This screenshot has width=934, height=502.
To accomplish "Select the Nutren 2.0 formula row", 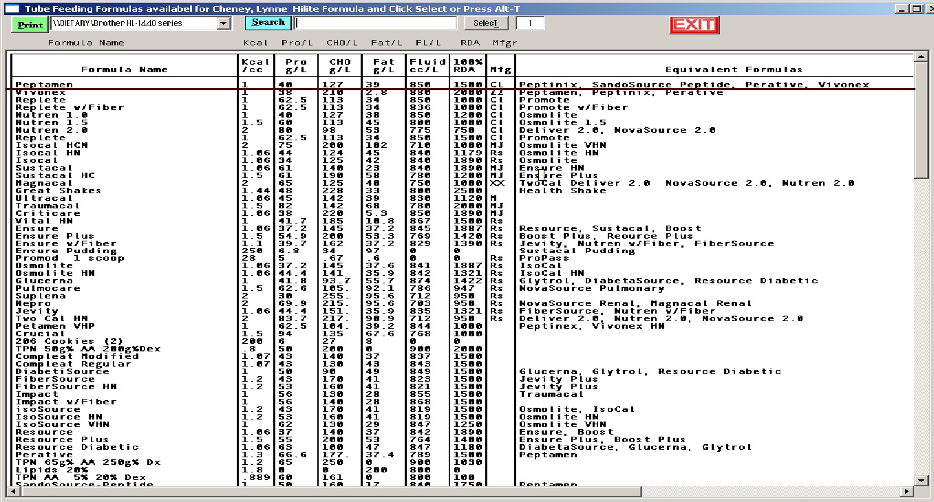I will pos(462,130).
